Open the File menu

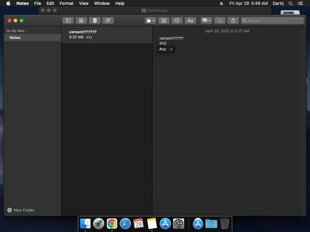pos(37,3)
